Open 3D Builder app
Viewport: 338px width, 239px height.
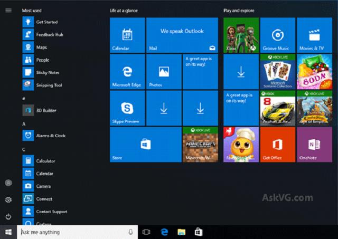[x=40, y=110]
